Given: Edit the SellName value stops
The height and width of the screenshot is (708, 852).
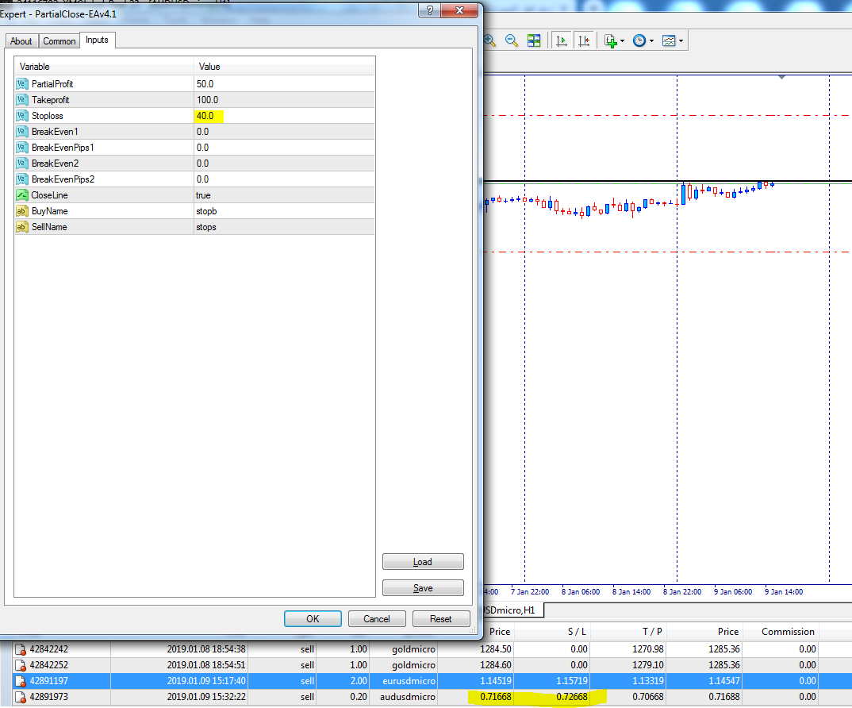Looking at the screenshot, I should [284, 227].
